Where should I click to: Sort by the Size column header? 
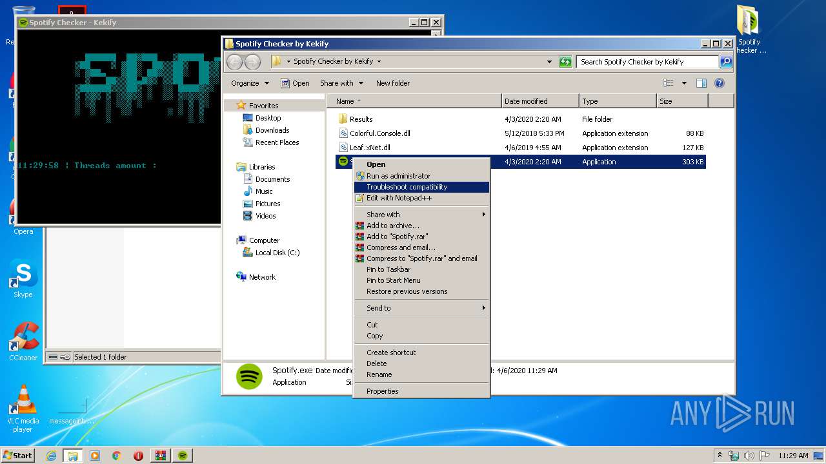[682, 101]
